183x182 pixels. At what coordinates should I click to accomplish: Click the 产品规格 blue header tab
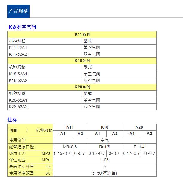[x=19, y=11]
